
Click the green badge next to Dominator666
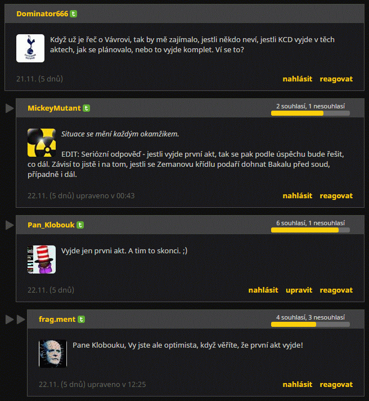[x=74, y=14]
